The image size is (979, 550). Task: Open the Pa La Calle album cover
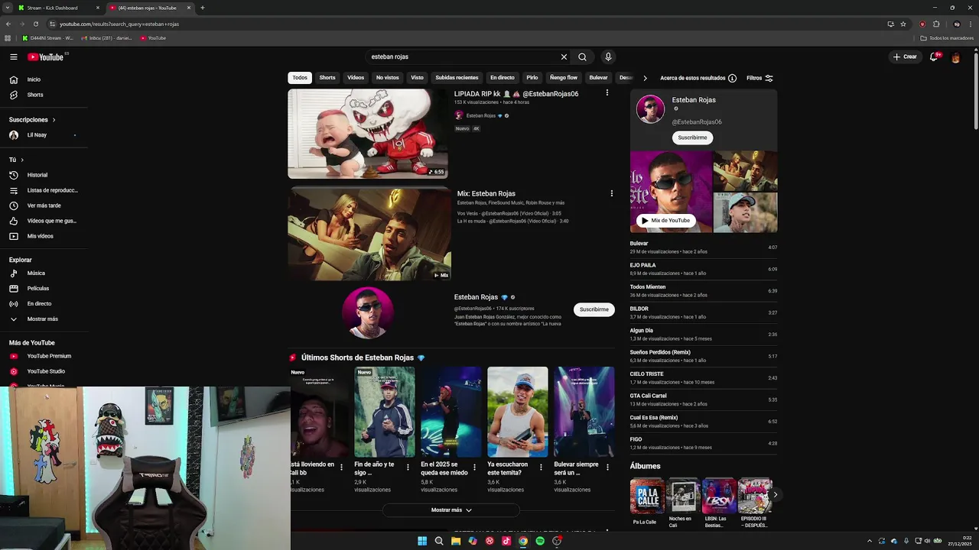coord(647,497)
